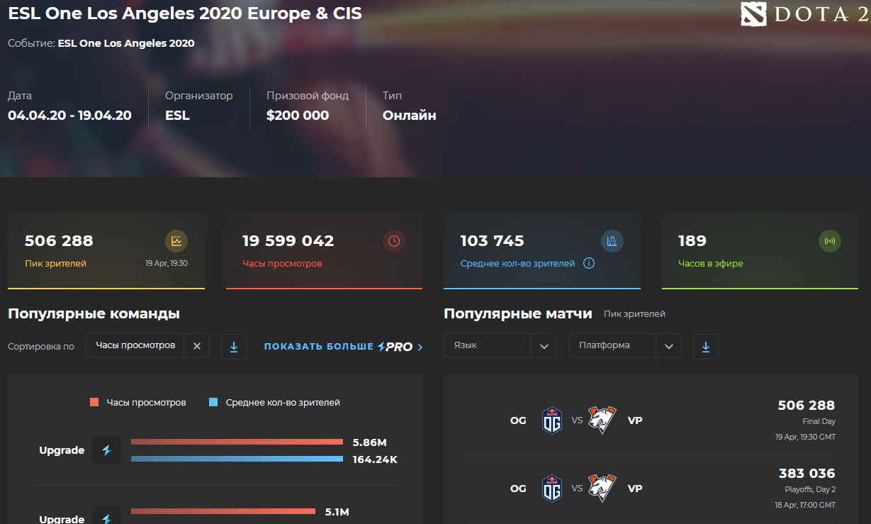Click the page title ESL One Los Angeles 2020 Europe & CIS

pyautogui.click(x=185, y=14)
